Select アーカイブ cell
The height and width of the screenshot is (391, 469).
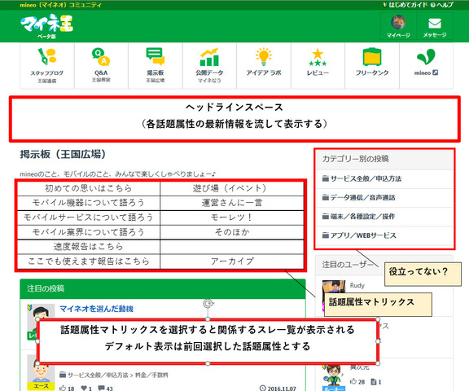pyautogui.click(x=232, y=261)
